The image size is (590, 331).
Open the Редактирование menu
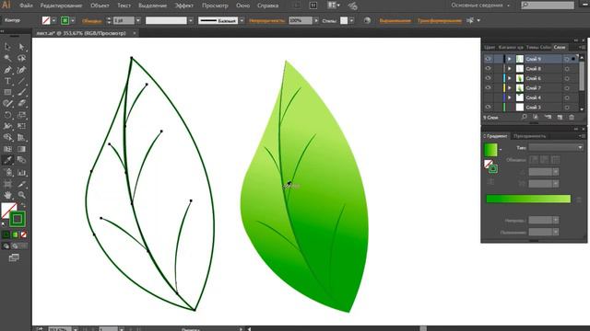pyautogui.click(x=62, y=6)
